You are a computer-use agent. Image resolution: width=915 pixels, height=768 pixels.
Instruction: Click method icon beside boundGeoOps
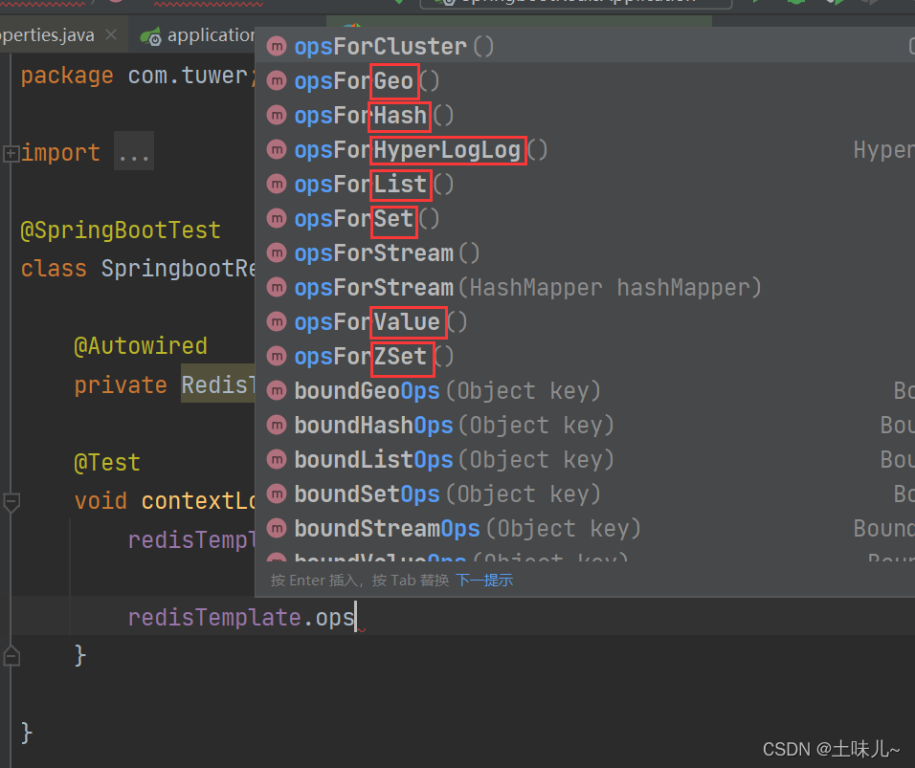coord(277,389)
